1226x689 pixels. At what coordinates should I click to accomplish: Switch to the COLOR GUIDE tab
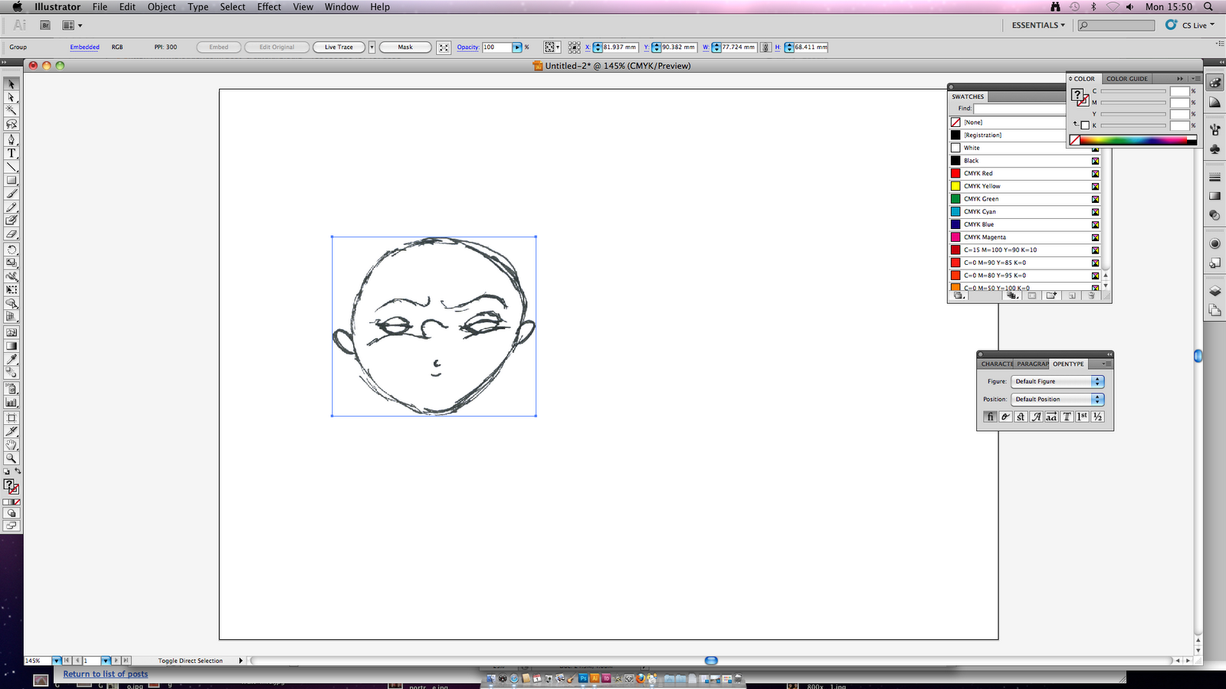pyautogui.click(x=1126, y=78)
